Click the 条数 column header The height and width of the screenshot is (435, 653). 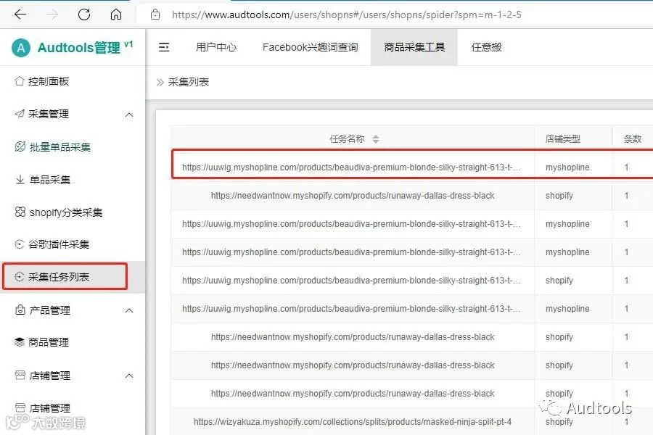coord(633,139)
